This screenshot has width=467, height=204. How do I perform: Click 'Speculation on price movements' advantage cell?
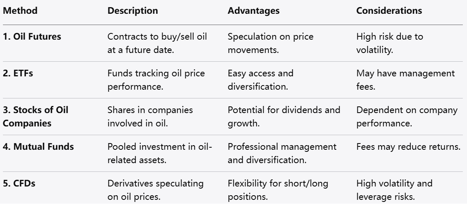(270, 42)
